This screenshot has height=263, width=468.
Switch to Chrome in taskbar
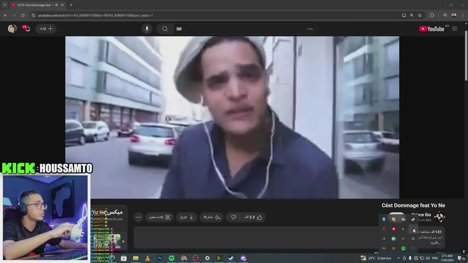click(184, 258)
